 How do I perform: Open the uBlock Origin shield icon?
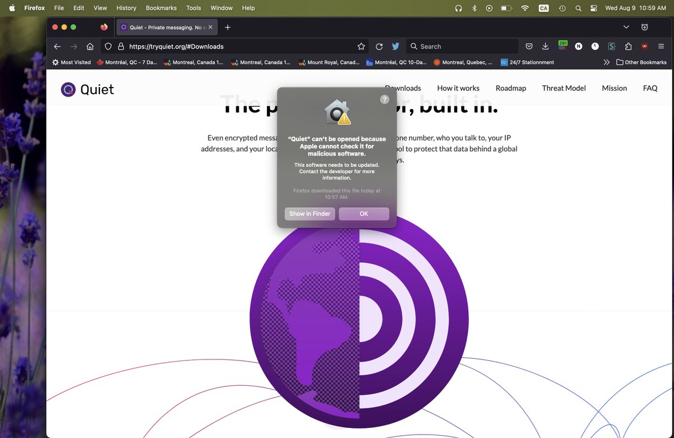645,47
